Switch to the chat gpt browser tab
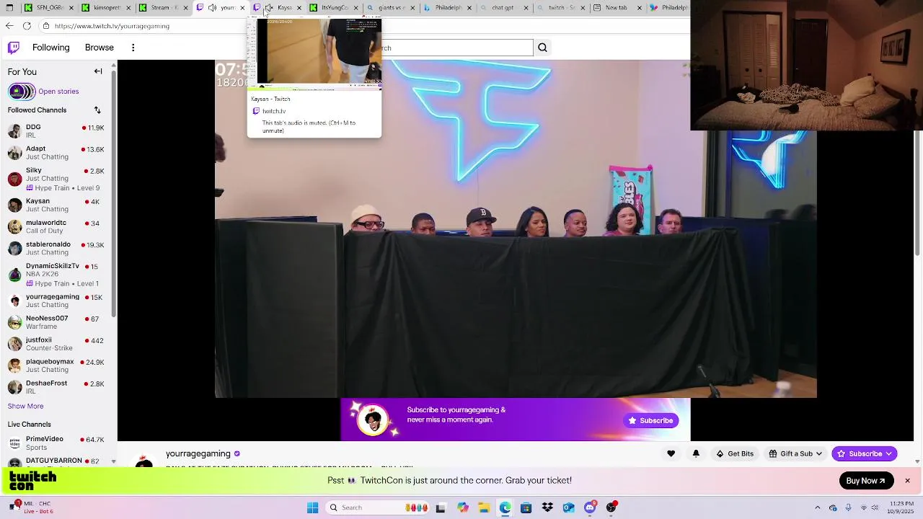 pos(503,7)
